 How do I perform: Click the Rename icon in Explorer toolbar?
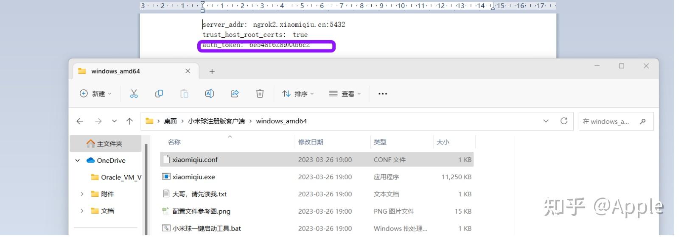(210, 94)
